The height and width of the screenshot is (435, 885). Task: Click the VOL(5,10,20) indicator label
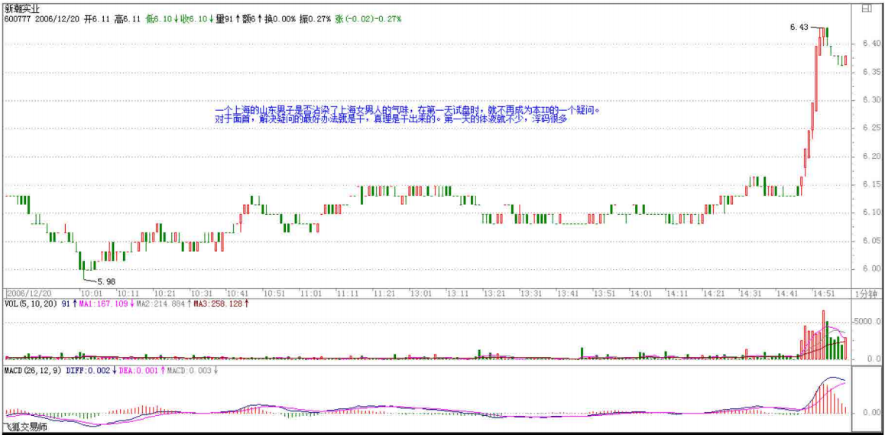(x=31, y=304)
